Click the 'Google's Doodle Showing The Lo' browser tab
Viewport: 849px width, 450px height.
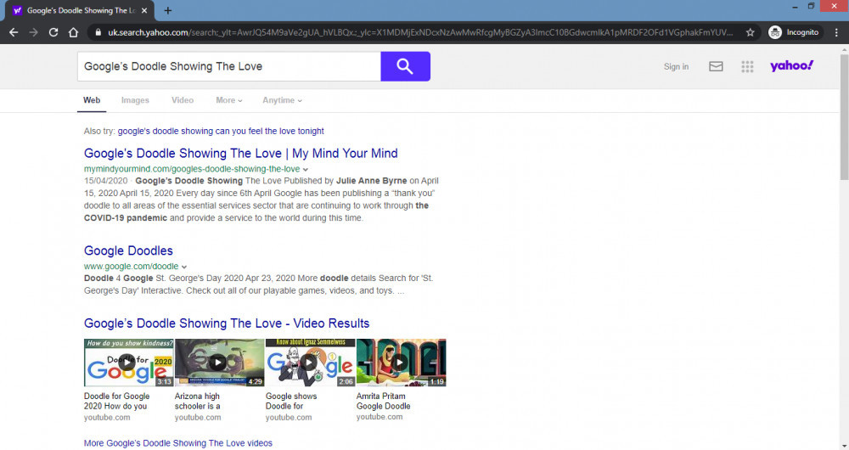pos(80,10)
